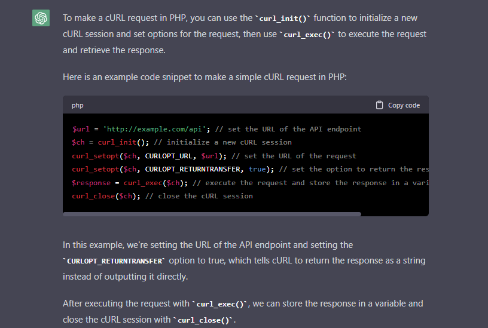Click inline curl_exec() in first paragraph
Viewport: 488px width, 328px height.
[x=307, y=35]
